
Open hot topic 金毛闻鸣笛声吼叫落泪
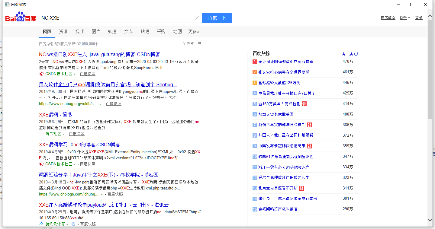278,209
